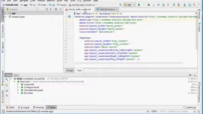Open the app run configuration dropdown

point(129,5)
